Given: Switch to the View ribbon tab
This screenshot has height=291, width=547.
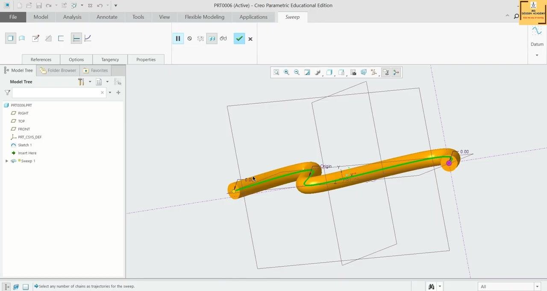Looking at the screenshot, I should click(165, 17).
